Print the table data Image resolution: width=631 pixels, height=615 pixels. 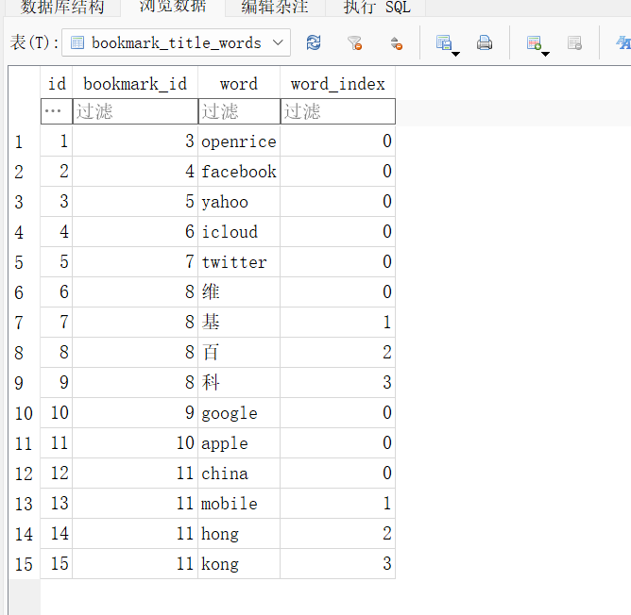[x=485, y=42]
